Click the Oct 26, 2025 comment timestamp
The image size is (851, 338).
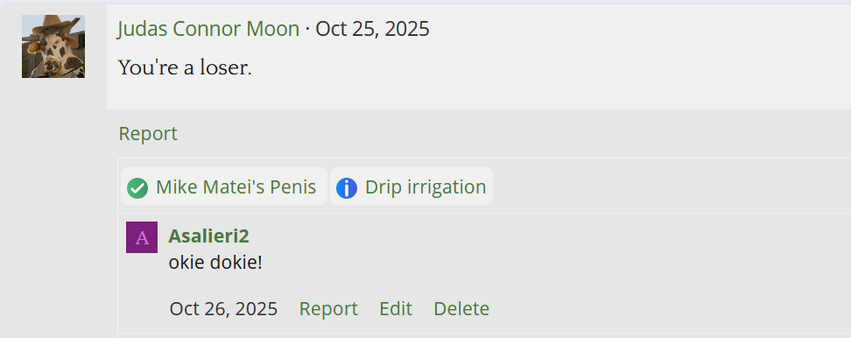(223, 309)
